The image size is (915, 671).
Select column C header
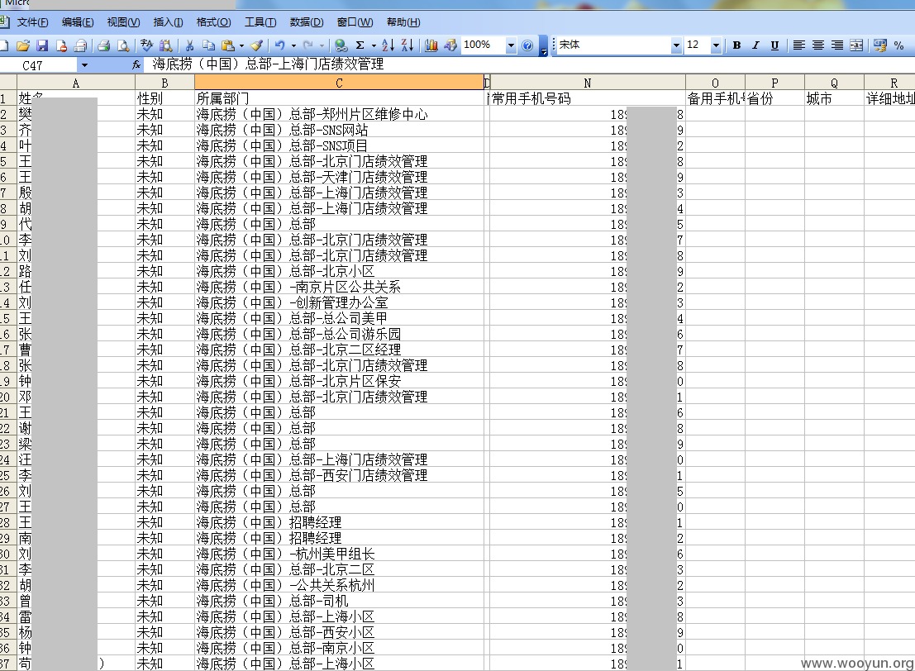pos(339,83)
